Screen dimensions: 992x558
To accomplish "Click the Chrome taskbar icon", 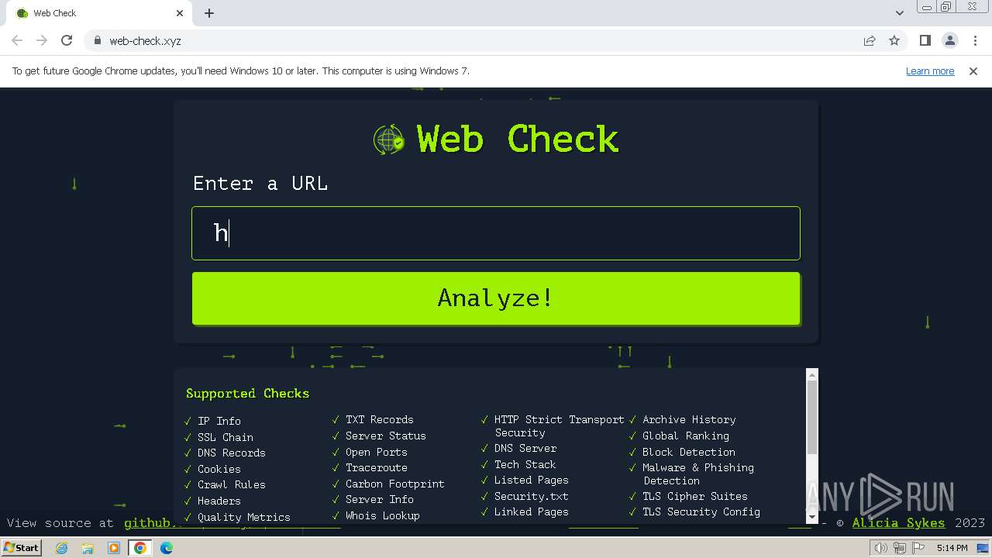I will 140,548.
